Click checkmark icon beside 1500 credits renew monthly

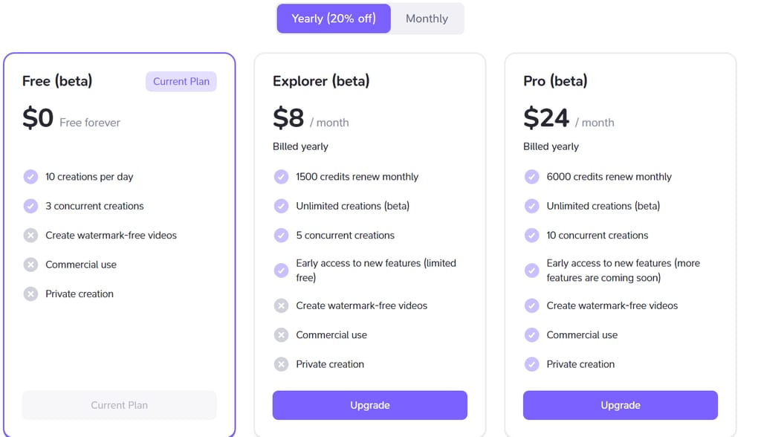281,177
